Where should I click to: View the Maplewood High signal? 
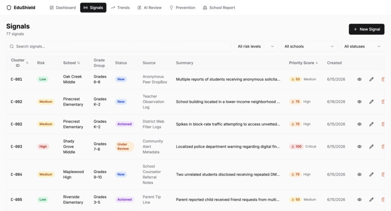(359, 175)
